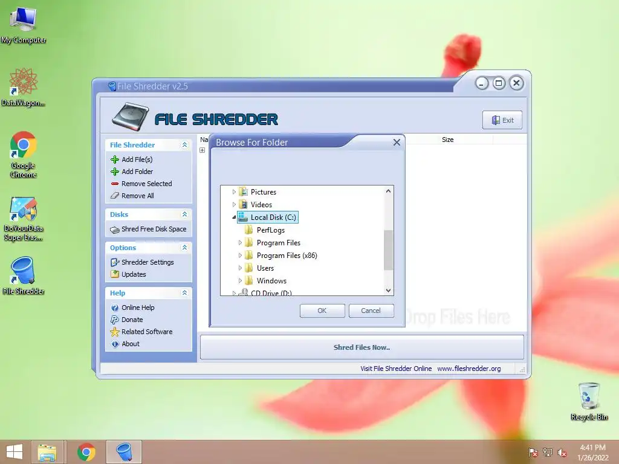Open File Explorer from the taskbar
This screenshot has width=619, height=464.
click(47, 452)
